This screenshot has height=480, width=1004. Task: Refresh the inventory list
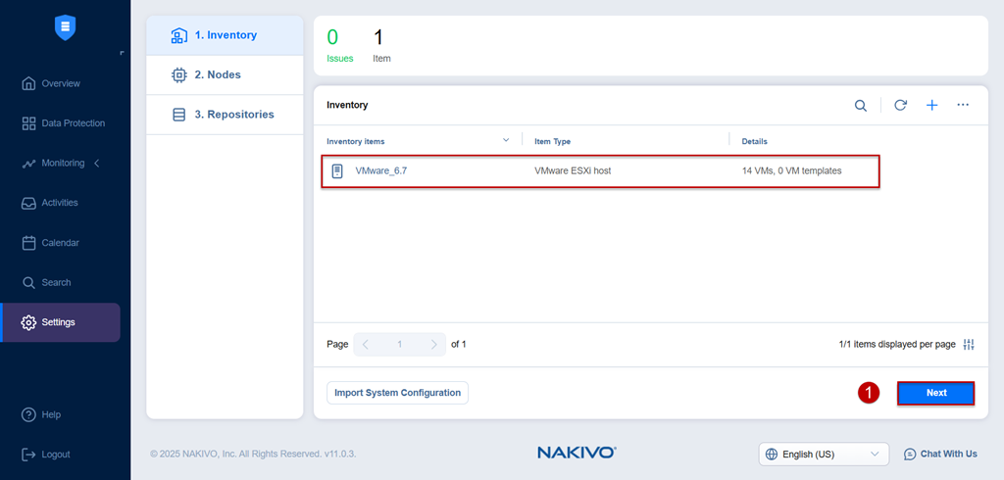[900, 105]
